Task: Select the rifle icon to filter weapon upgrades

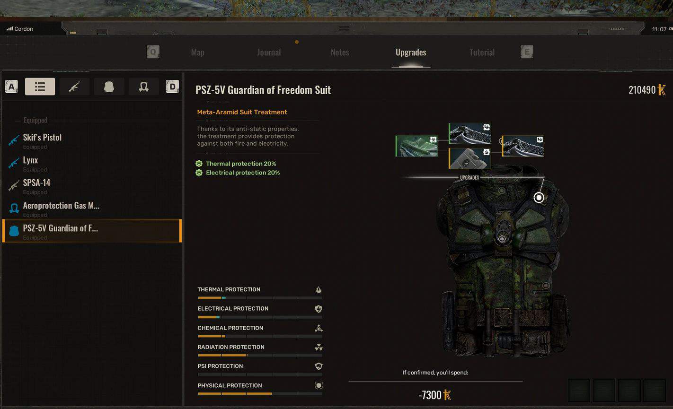Action: click(74, 87)
